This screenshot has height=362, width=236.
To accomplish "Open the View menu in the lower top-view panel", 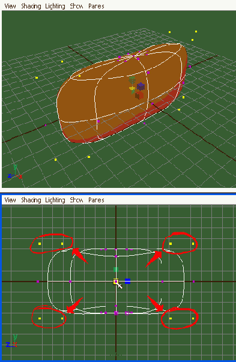I will [x=10, y=200].
